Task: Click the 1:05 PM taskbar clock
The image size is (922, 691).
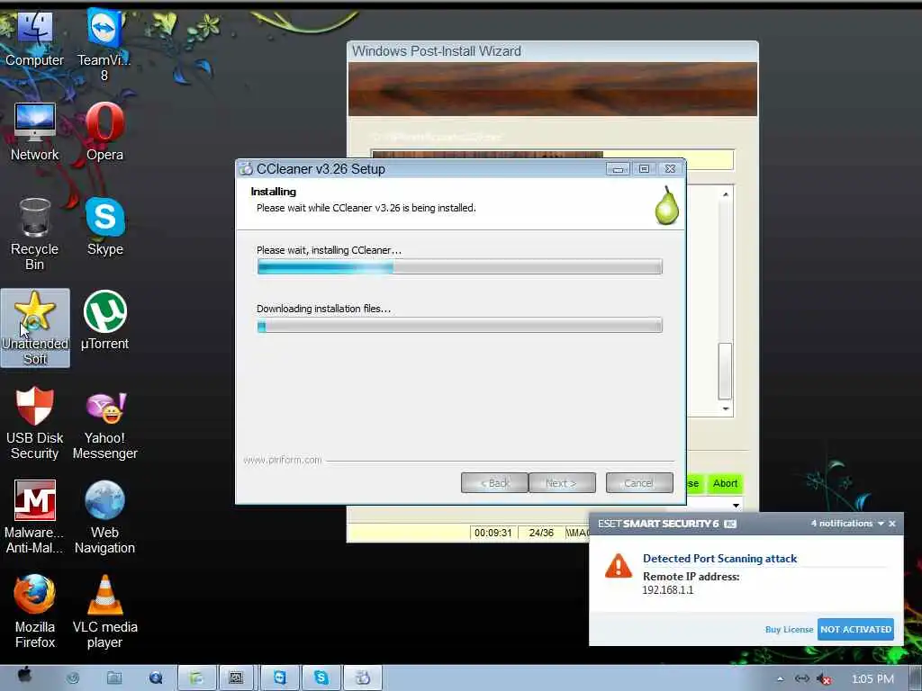Action: point(872,679)
